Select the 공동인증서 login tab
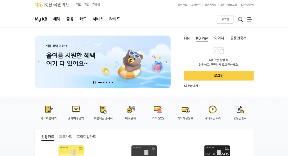 pyautogui.click(x=238, y=38)
